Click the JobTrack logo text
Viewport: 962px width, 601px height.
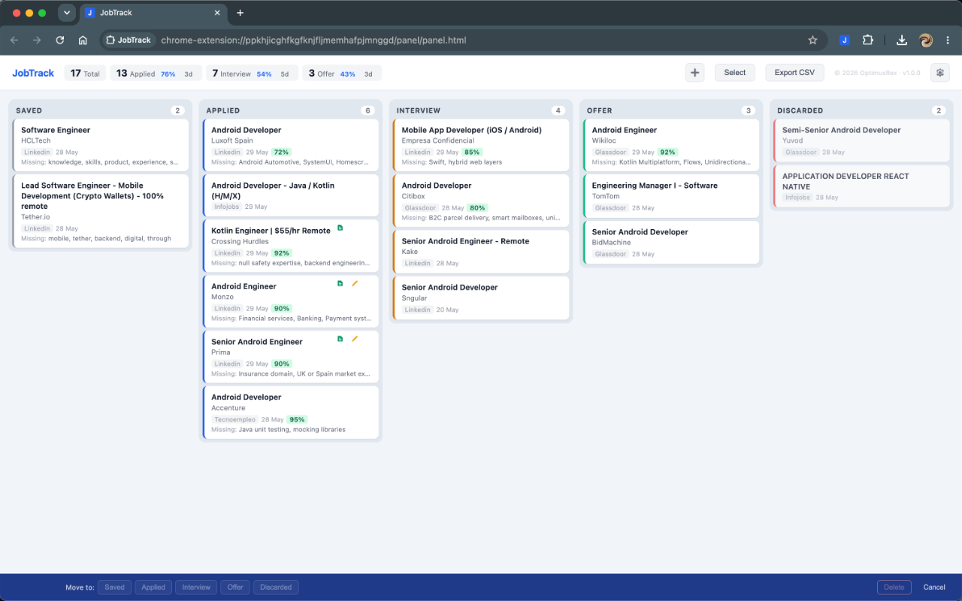[33, 73]
